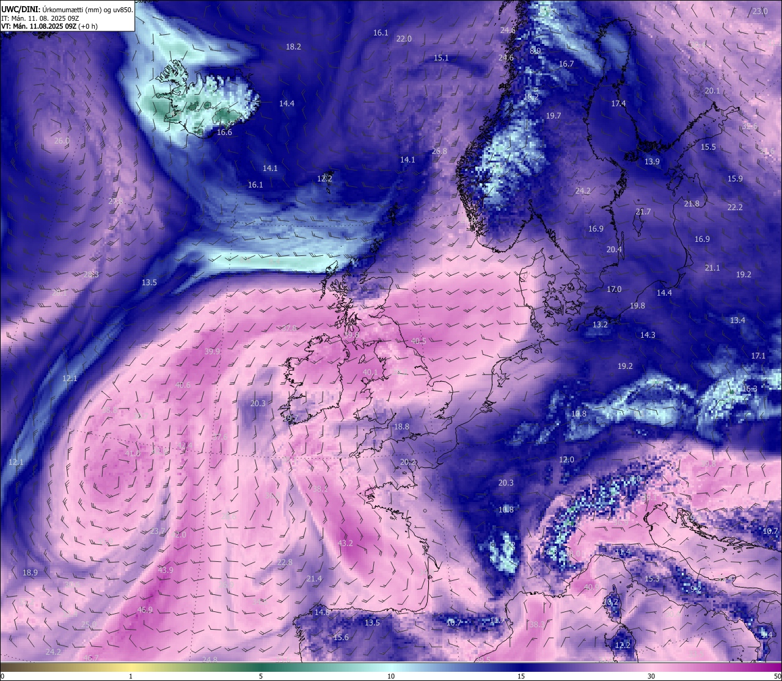
Task: Click the 24.8 value at the bottom edge
Action: pyautogui.click(x=210, y=660)
